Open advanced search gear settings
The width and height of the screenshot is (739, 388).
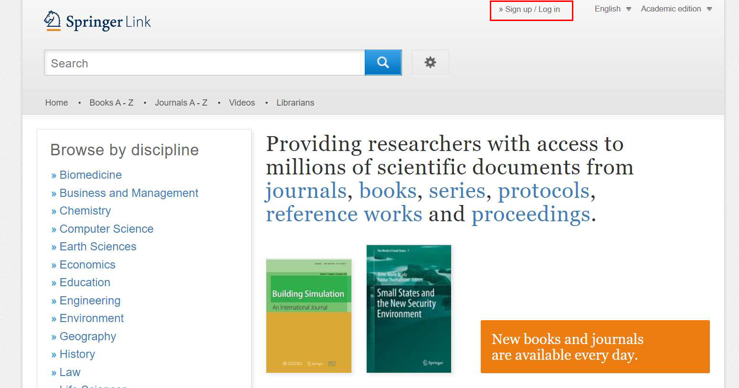(430, 63)
